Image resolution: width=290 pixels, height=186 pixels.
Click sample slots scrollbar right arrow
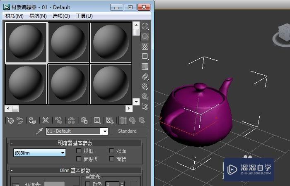pos(129,108)
